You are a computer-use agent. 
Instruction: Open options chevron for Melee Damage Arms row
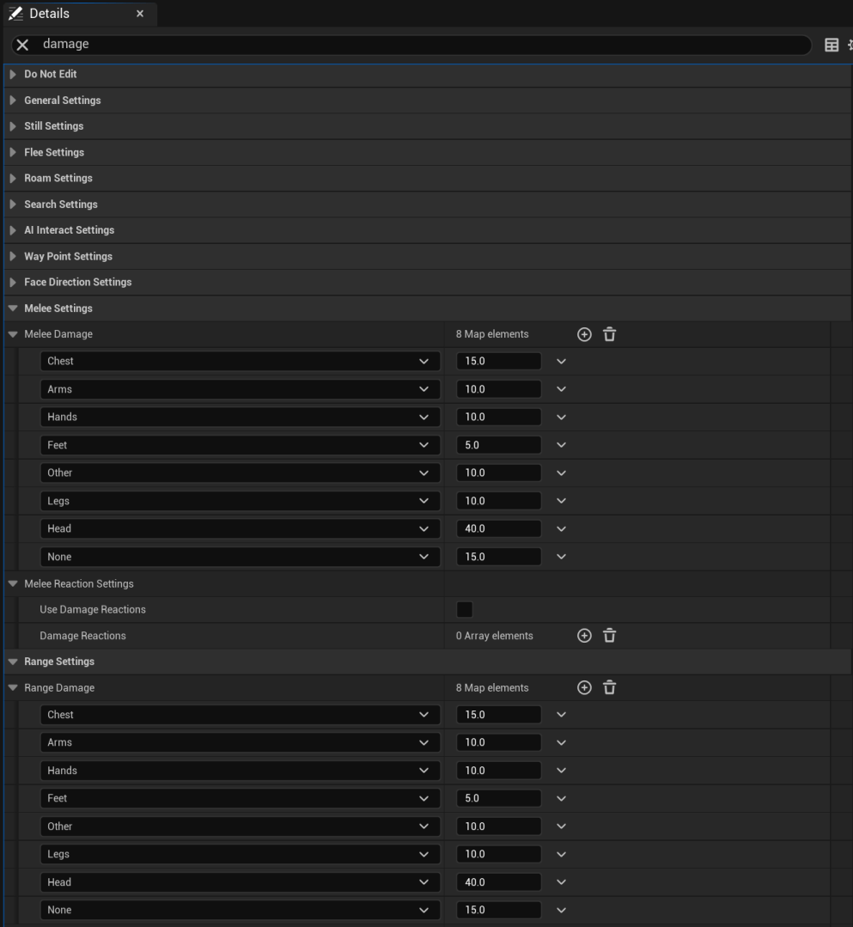click(x=561, y=389)
